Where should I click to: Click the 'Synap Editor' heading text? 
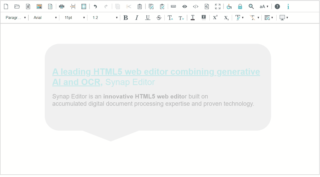pos(130,82)
